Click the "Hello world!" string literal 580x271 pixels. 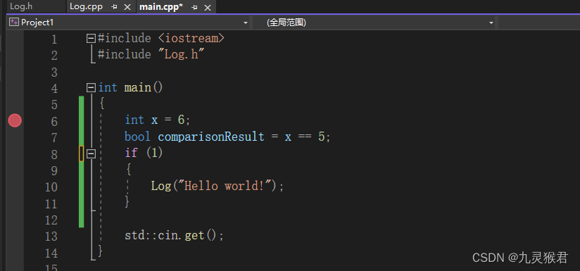point(225,186)
